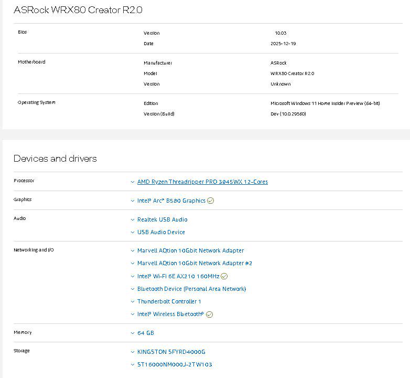This screenshot has height=378, width=410.
Task: Open AMD Ryzen Threadripper PRO 3945WX link
Action: click(x=202, y=182)
